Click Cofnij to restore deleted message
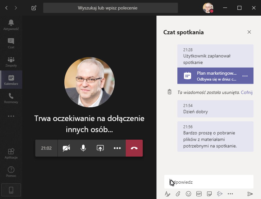The image size is (261, 199). pos(247,92)
